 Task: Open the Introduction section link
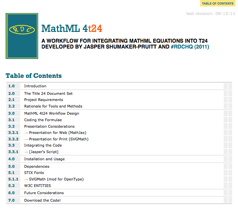[35, 86]
